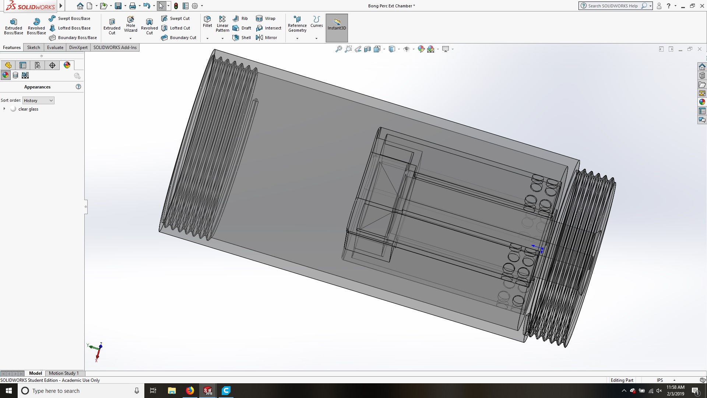Choose the Lofted Cut feature
Viewport: 707px width, 398px height.
(176, 28)
